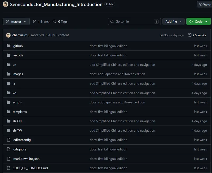Image resolution: width=212 pixels, height=173 pixels.
Task: Open the templates folder name
Action: pos(20,112)
